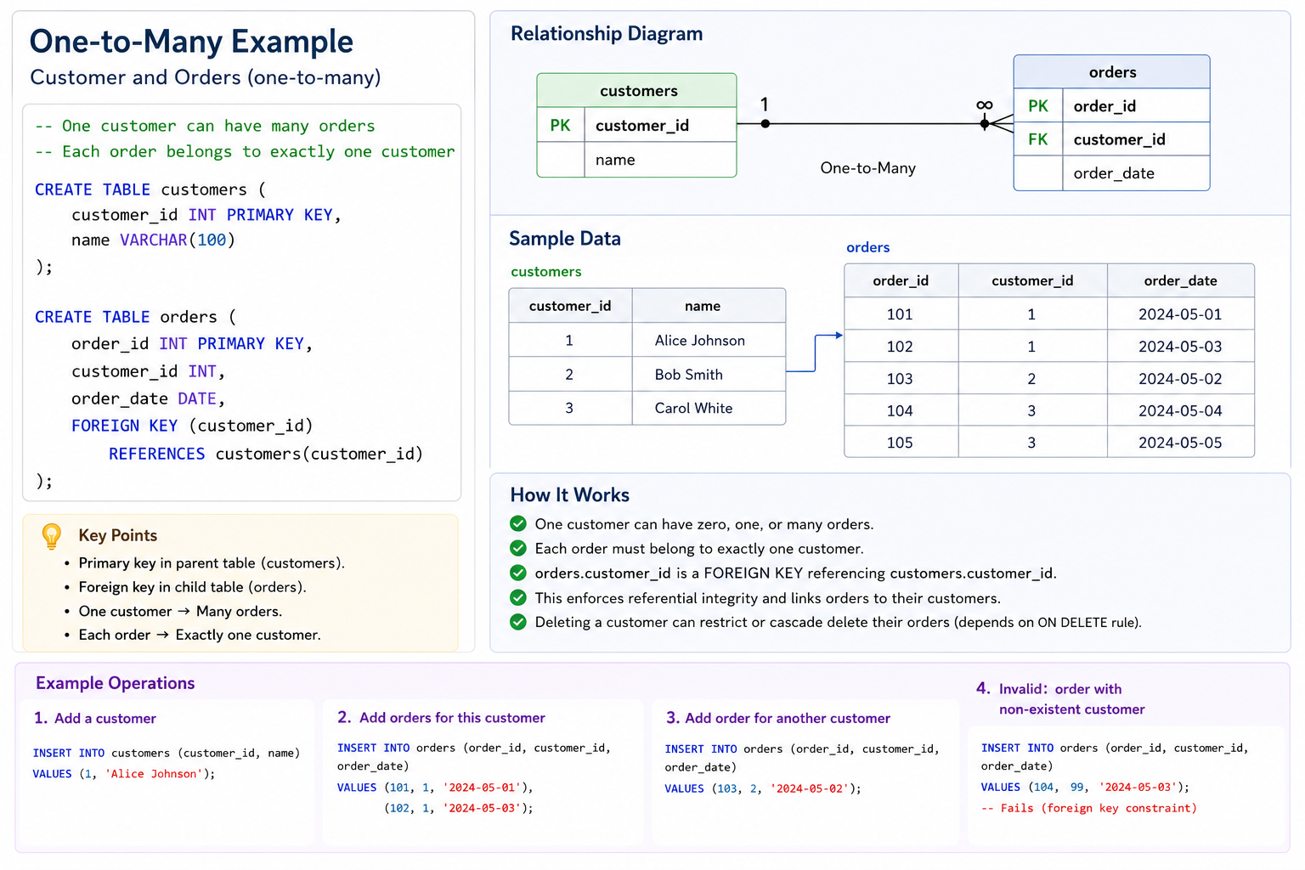
Task: Click the customers entity header in the diagram
Action: coord(637,91)
